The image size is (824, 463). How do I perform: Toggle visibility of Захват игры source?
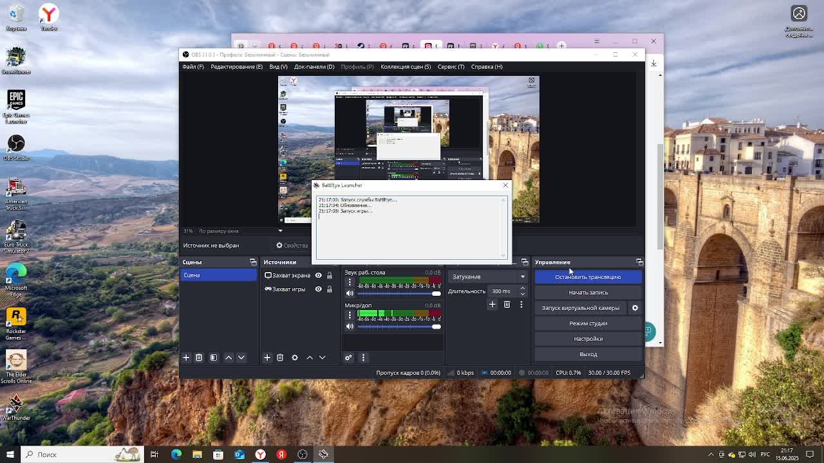318,289
